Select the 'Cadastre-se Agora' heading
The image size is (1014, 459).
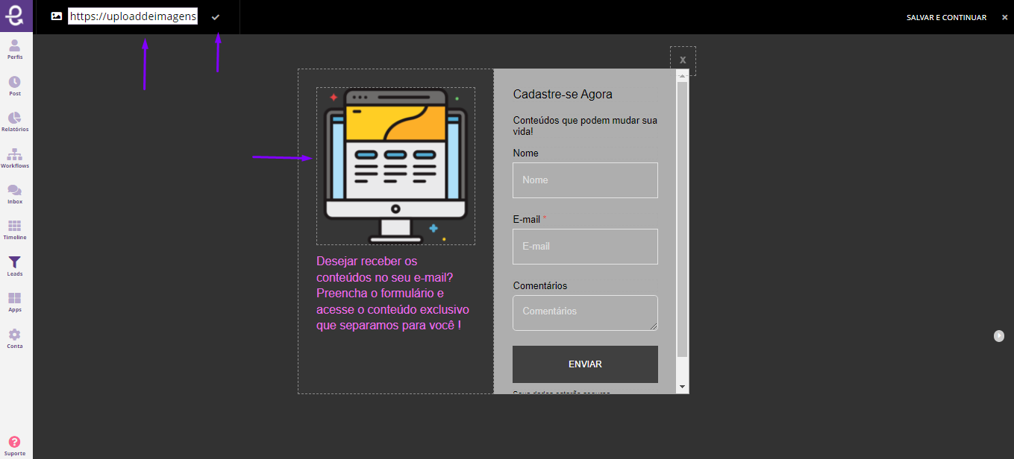563,95
